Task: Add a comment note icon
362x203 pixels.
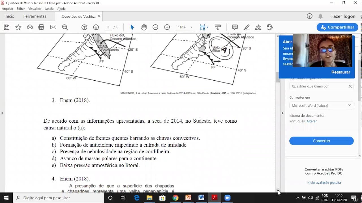Action: (235, 27)
